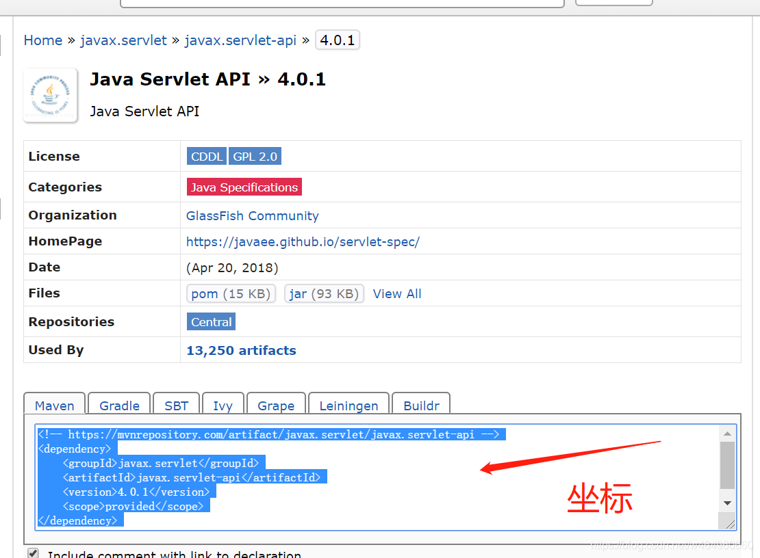Image resolution: width=760 pixels, height=558 pixels.
Task: Go to Home breadcrumb link
Action: (x=43, y=40)
